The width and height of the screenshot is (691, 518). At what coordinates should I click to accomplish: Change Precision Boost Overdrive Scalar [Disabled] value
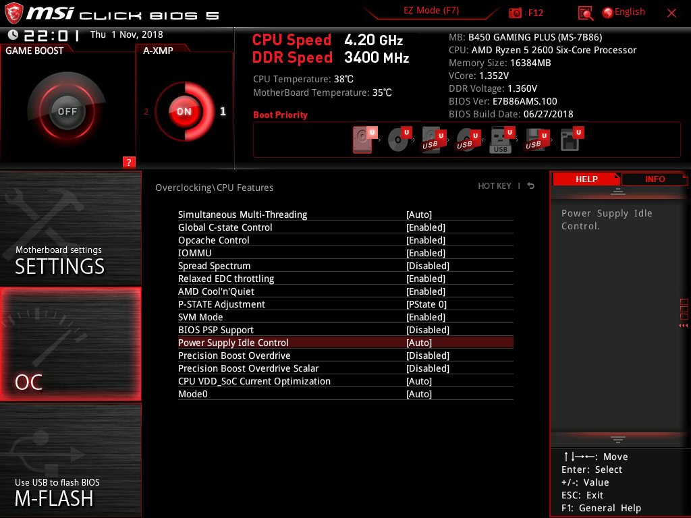tap(427, 368)
